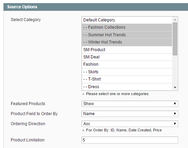
Task: Choose the SM Deal category
Action: (x=127, y=57)
